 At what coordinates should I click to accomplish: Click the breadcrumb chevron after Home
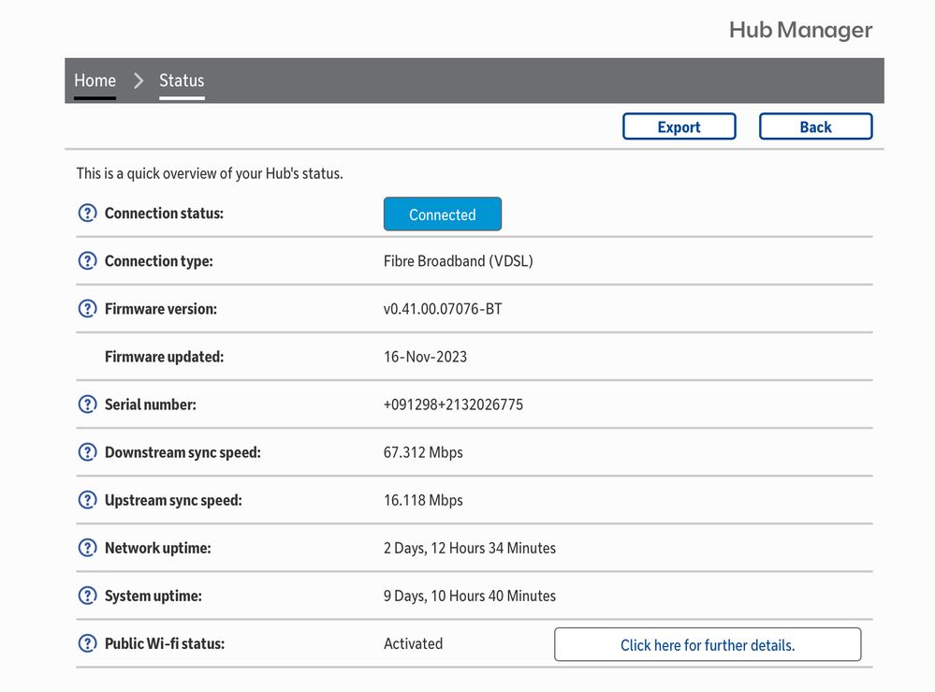pos(139,81)
